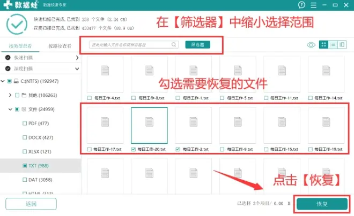The width and height of the screenshot is (354, 216).
Task: Select the 每日工作-5.txt checkbox
Action: tap(222, 98)
